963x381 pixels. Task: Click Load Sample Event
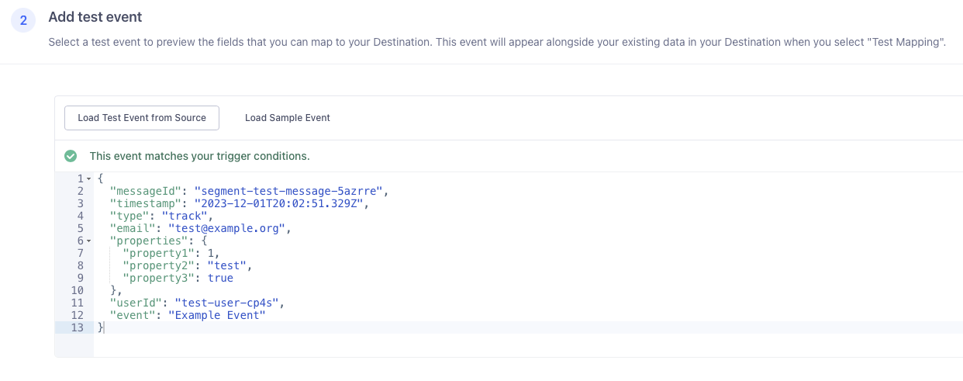coord(288,118)
